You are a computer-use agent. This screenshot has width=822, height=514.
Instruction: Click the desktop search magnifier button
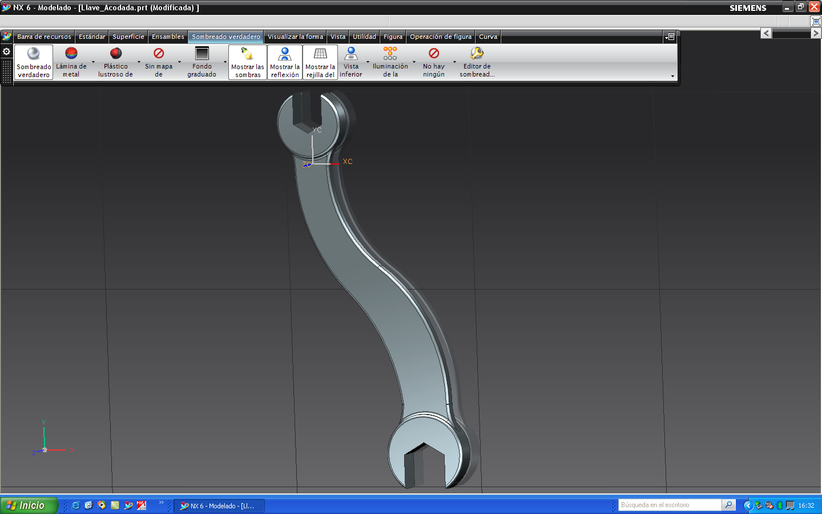point(728,505)
